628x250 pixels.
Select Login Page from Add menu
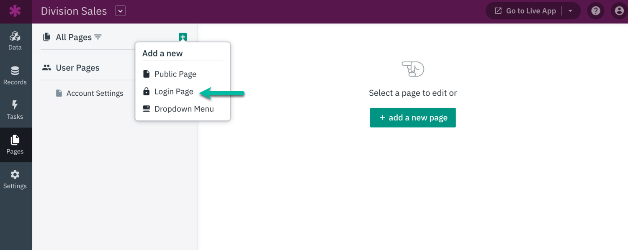pos(173,92)
